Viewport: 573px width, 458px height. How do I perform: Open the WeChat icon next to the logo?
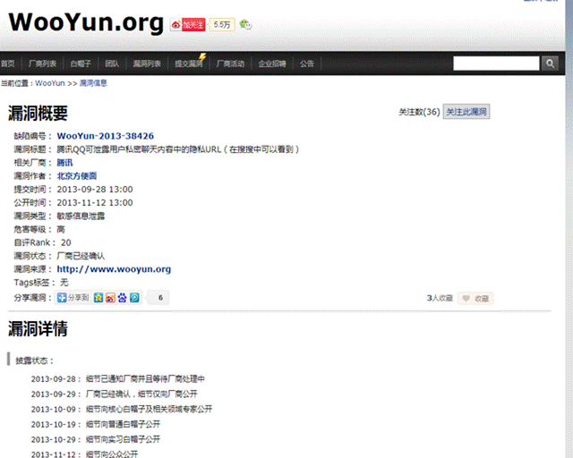click(x=245, y=24)
